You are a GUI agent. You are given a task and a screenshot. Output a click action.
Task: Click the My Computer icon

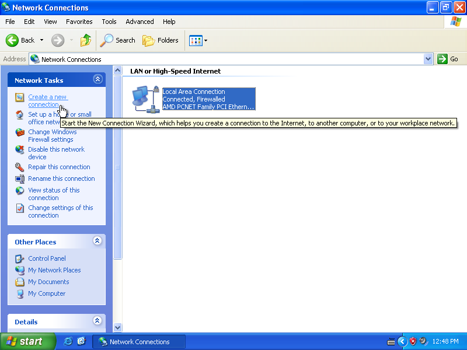(20, 294)
